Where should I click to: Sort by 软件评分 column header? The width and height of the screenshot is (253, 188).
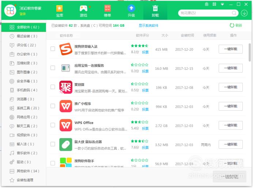point(143,35)
